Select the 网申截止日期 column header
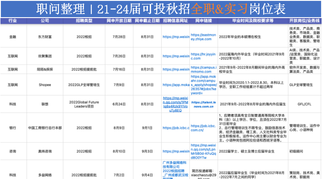The width and height of the screenshot is (322, 179). [x=147, y=21]
